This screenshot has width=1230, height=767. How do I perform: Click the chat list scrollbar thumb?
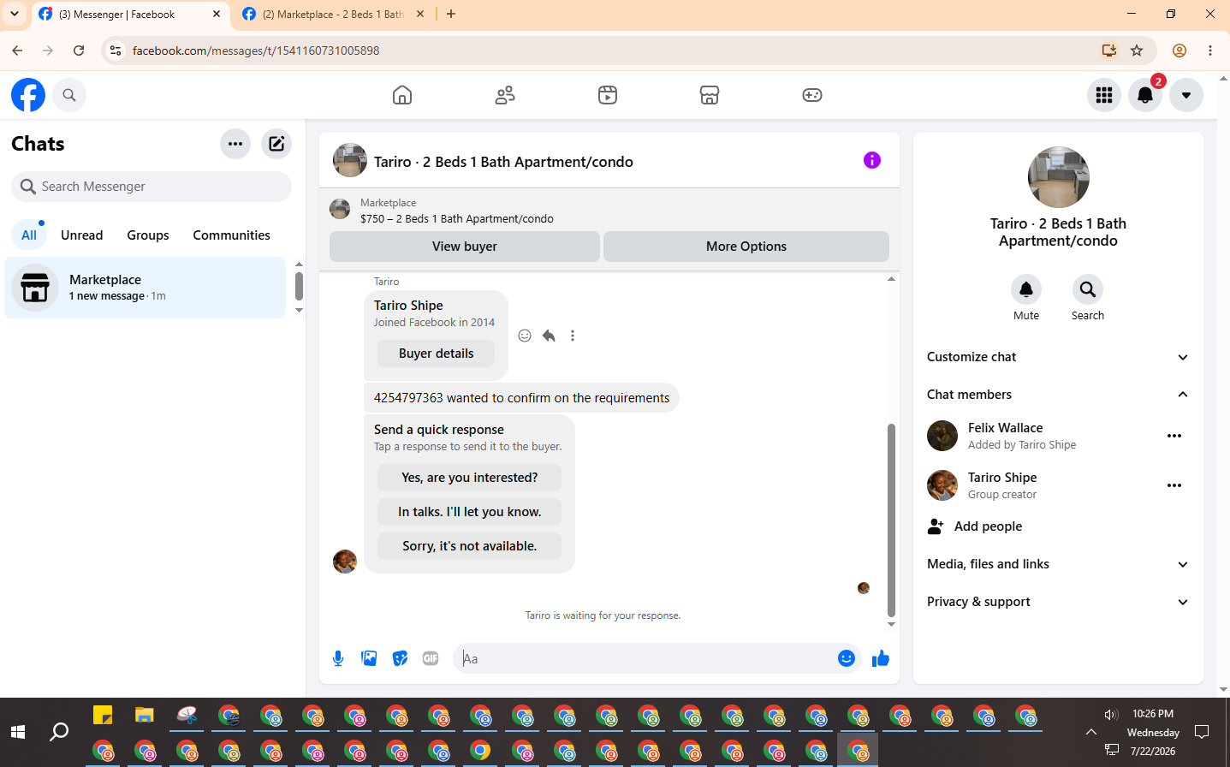(299, 286)
